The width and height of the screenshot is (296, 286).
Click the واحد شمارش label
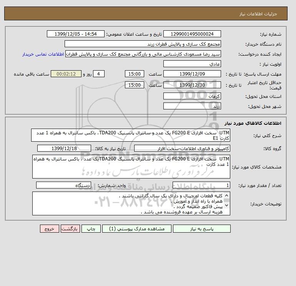click(111, 185)
